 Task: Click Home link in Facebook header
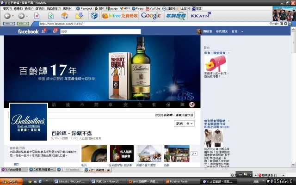click(234, 31)
